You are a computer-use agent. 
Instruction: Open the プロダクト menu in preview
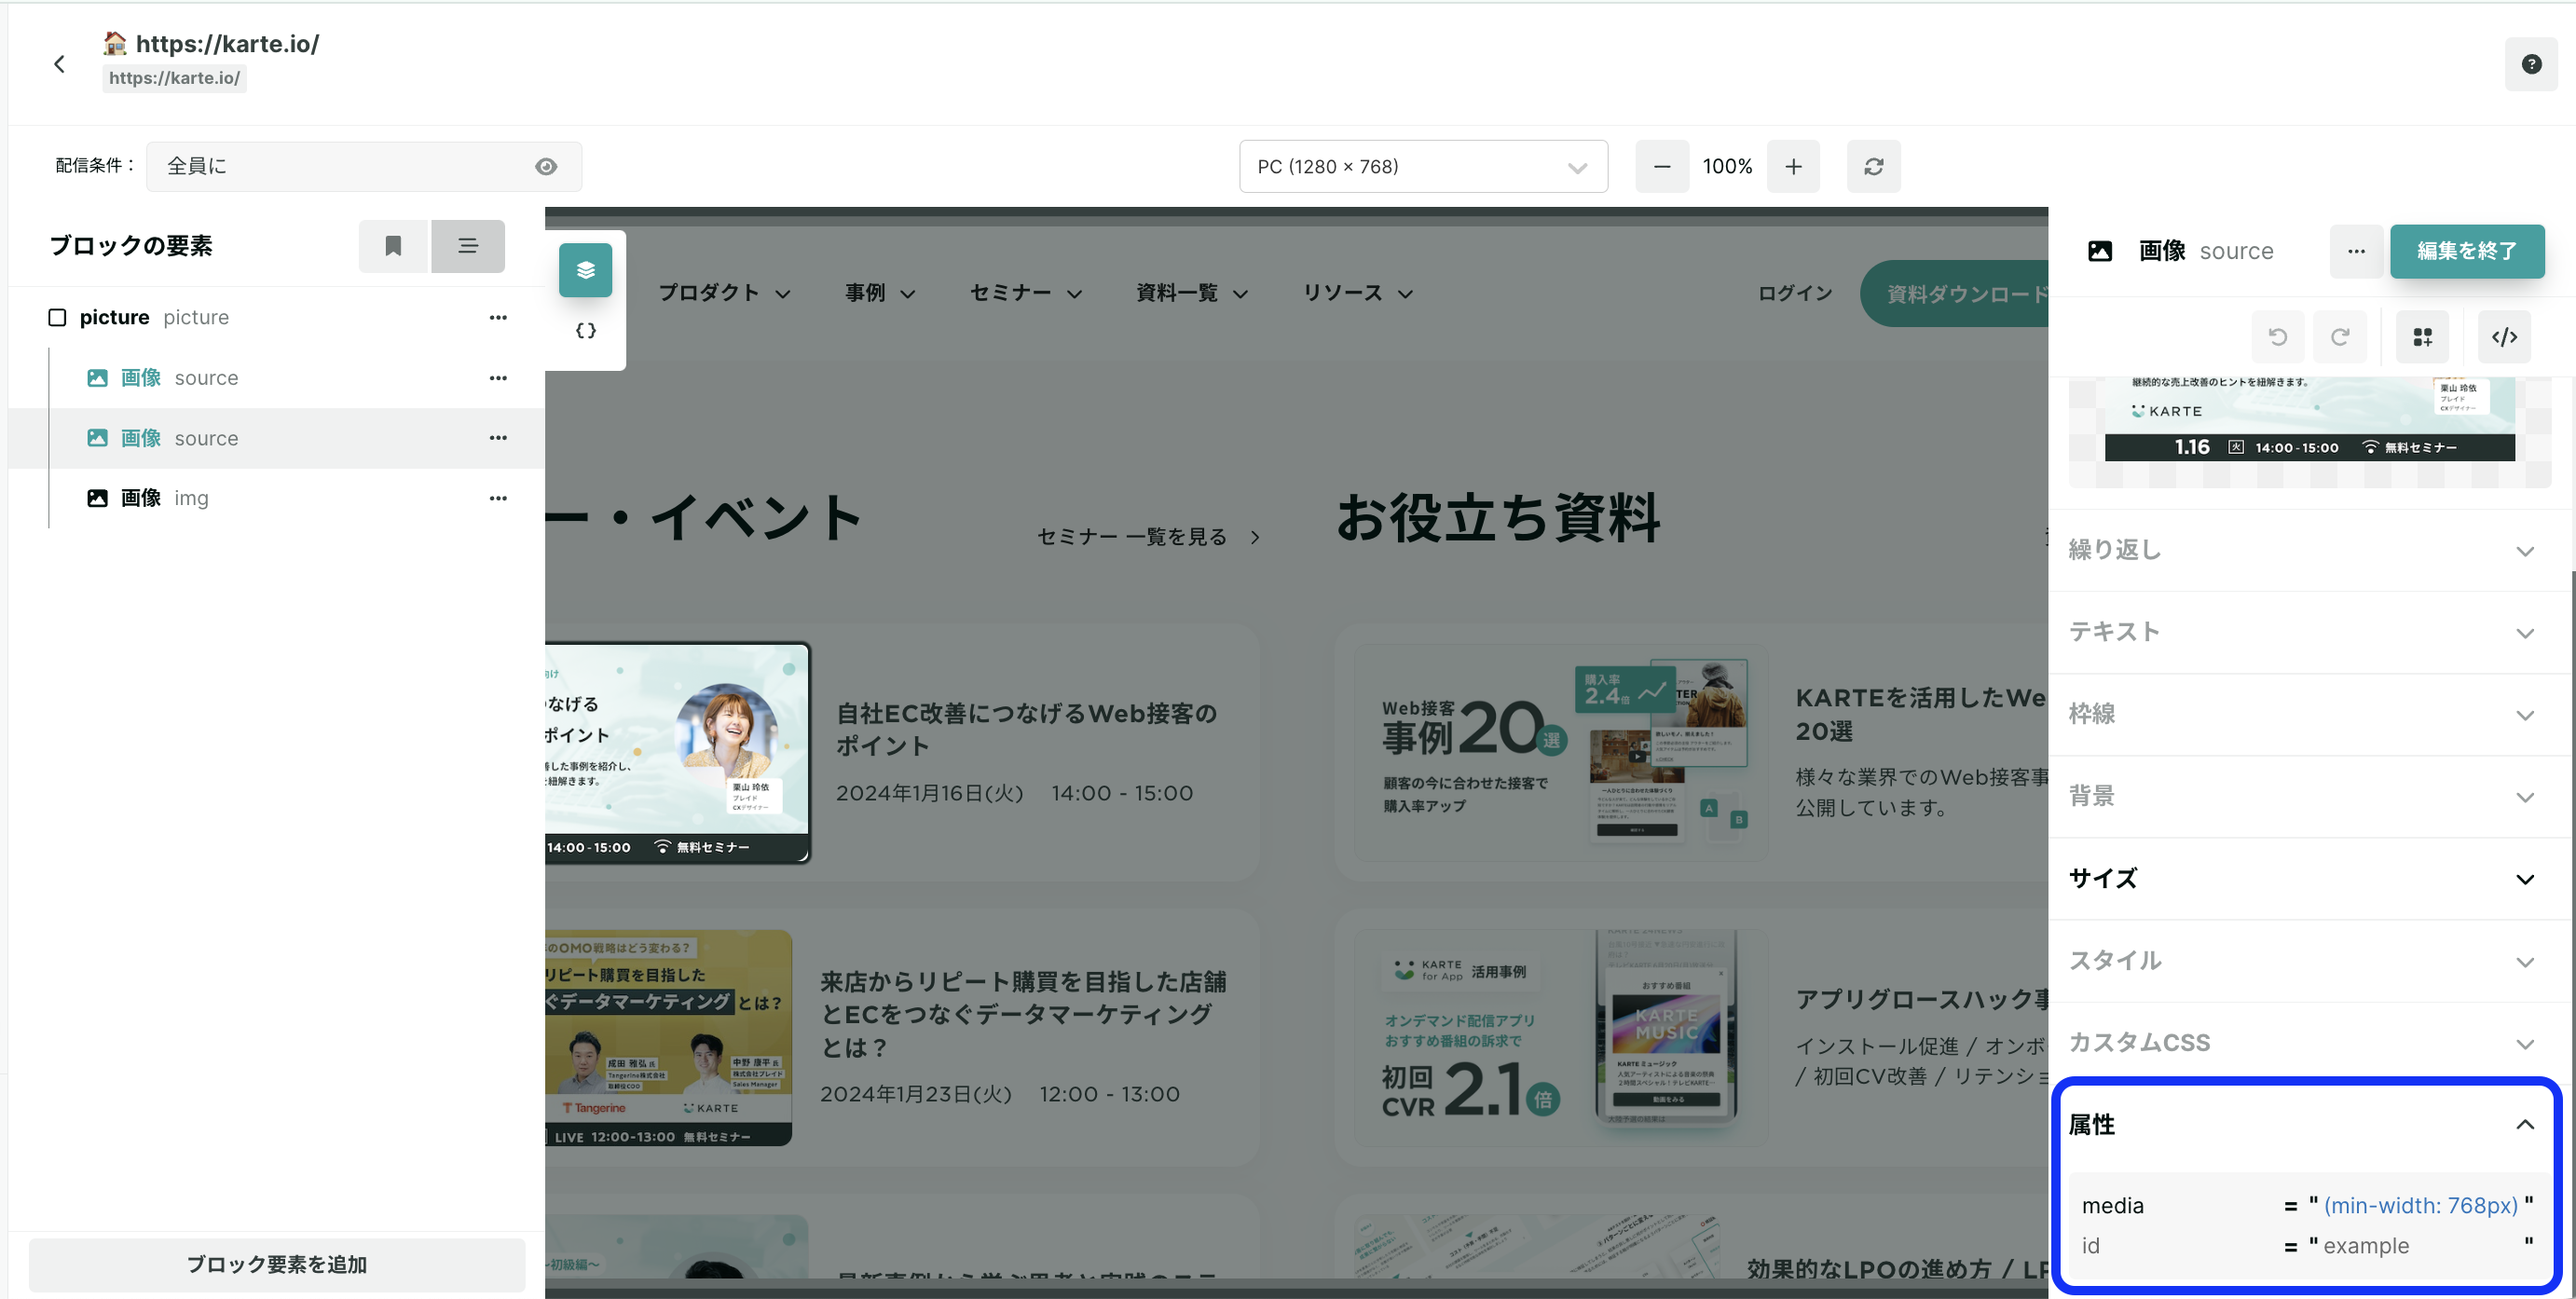coord(724,293)
